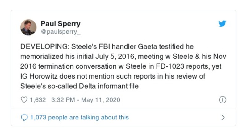Click the Twitter bird logo
The width and height of the screenshot is (247, 137).
(x=222, y=24)
